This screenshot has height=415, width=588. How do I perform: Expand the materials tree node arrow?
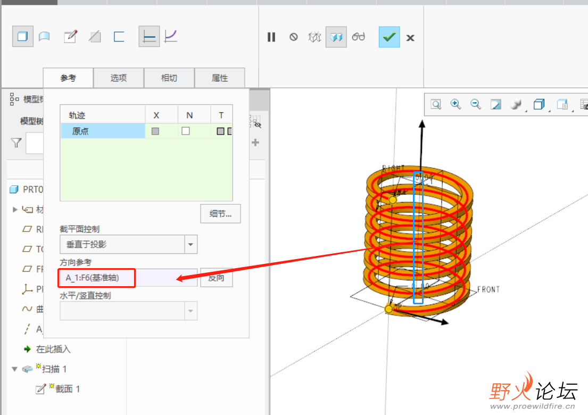click(15, 209)
